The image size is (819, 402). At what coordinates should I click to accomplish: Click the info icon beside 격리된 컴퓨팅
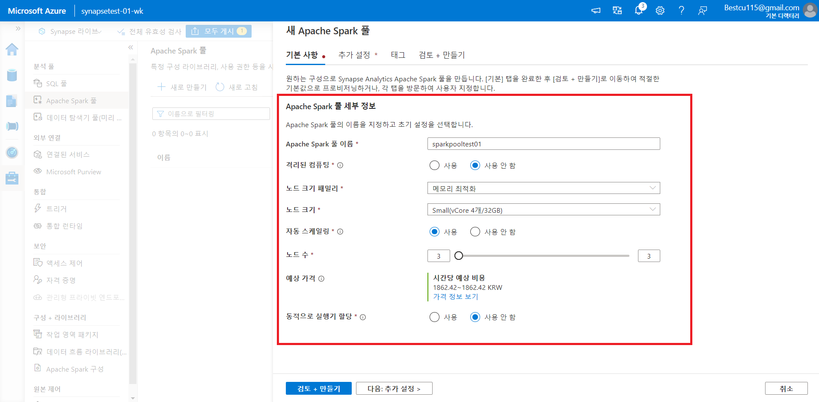coord(340,165)
